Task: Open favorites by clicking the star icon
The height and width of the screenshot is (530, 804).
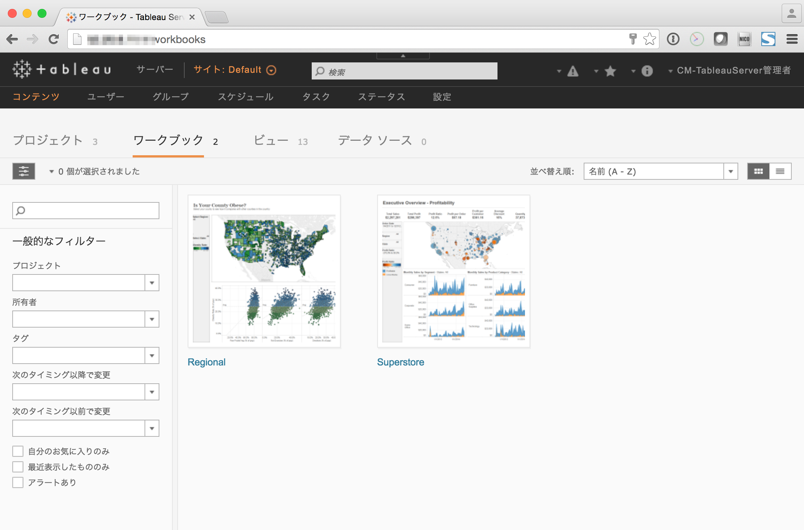Action: (x=610, y=71)
